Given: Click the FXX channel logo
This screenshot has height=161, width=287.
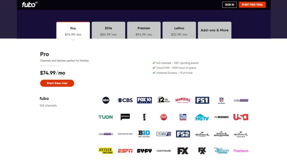Looking at the screenshot, I should pyautogui.click(x=202, y=151).
